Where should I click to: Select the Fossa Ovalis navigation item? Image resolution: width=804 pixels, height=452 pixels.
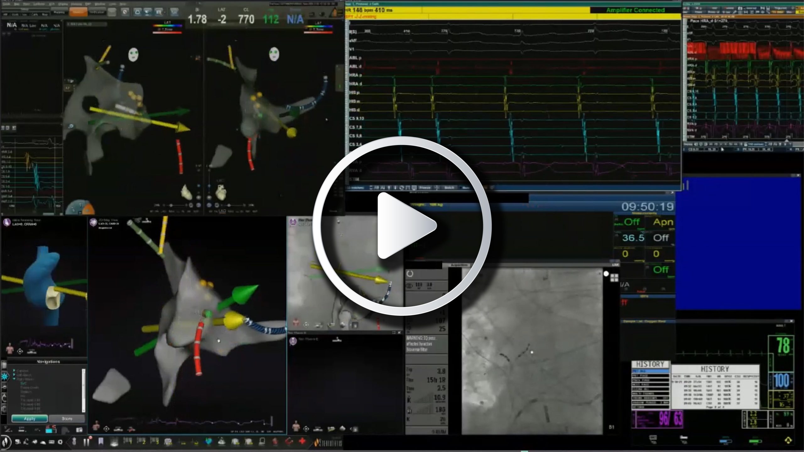pyautogui.click(x=30, y=388)
